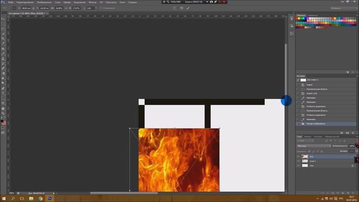Toggle lock image pixels in Layers
Image resolution: width=359 pixels, height=202 pixels.
[x=314, y=151]
